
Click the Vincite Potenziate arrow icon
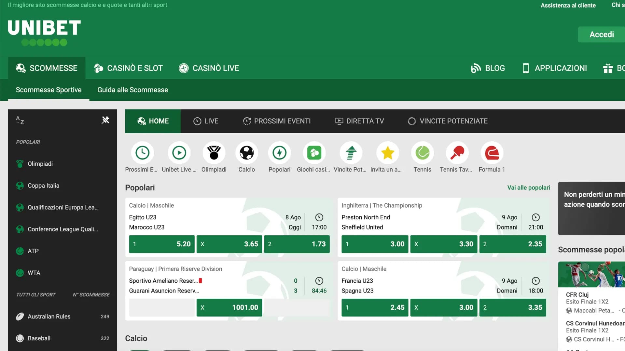350,153
